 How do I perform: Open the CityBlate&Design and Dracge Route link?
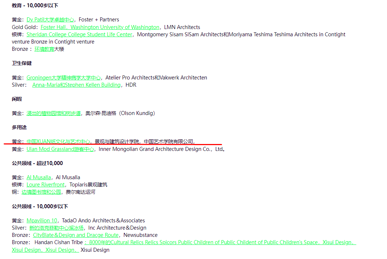76,235
